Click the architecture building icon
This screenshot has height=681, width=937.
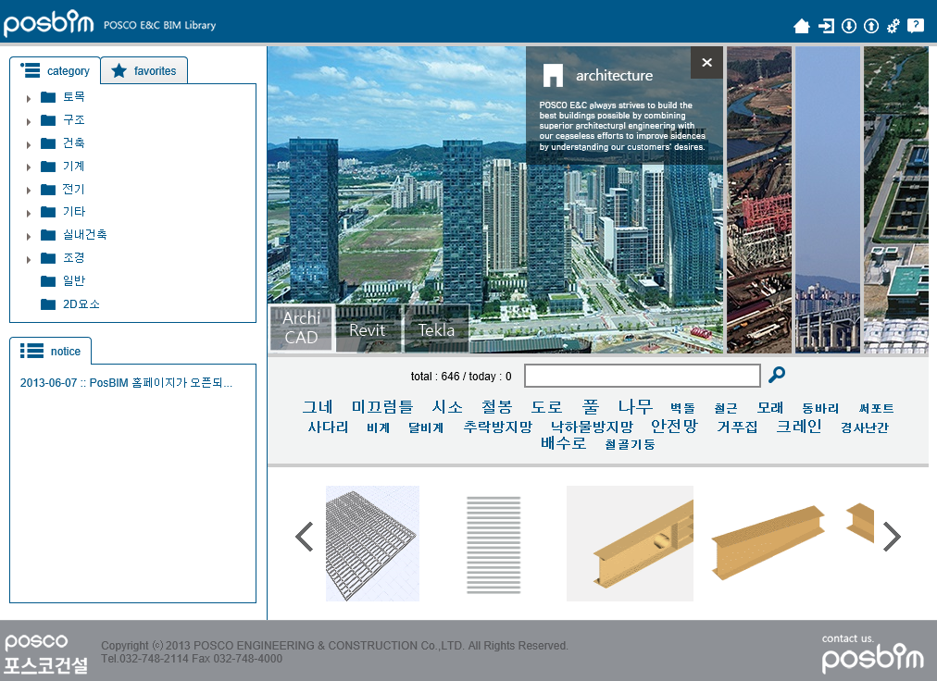553,75
